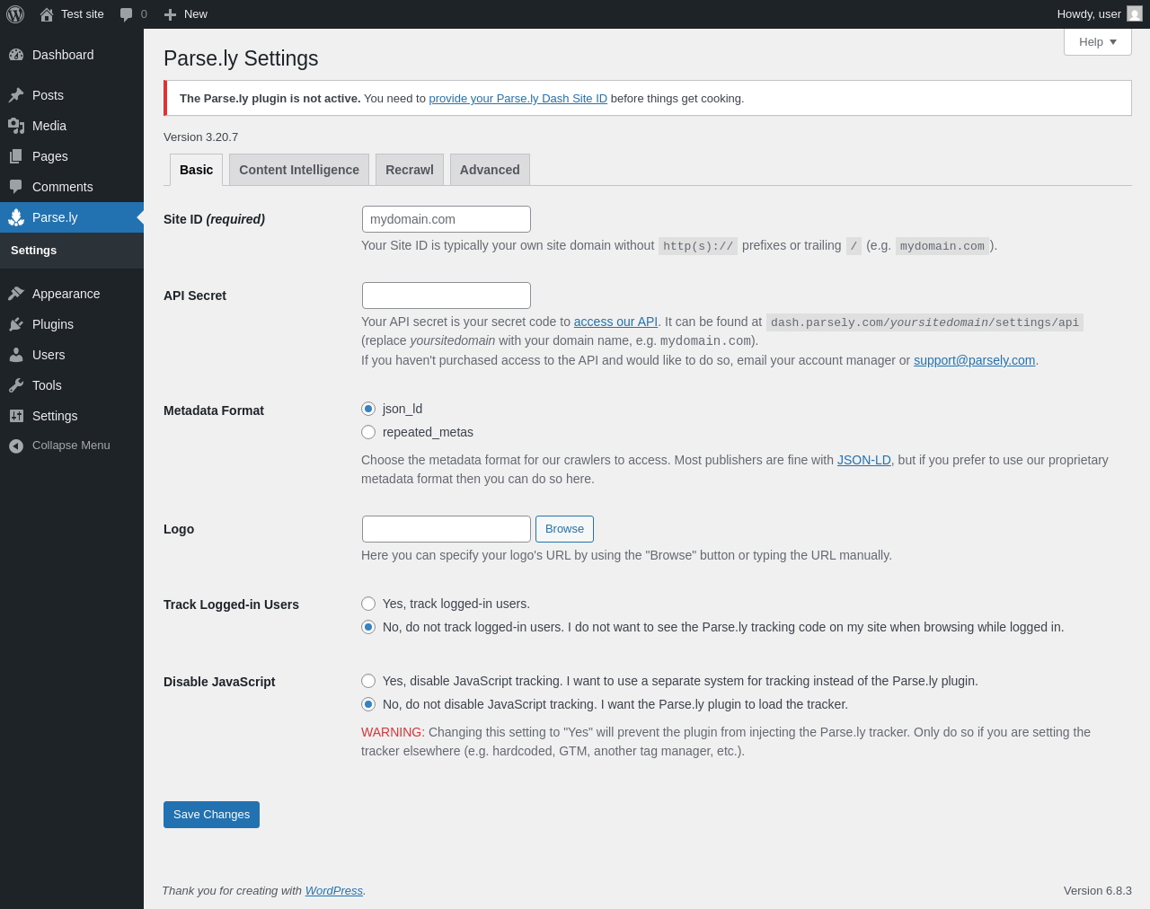The image size is (1150, 909).
Task: Click the Tools wrench icon
Action: point(16,385)
